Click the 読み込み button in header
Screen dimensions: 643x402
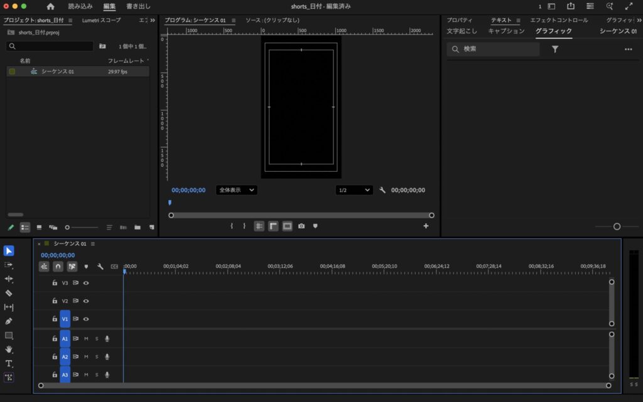80,6
